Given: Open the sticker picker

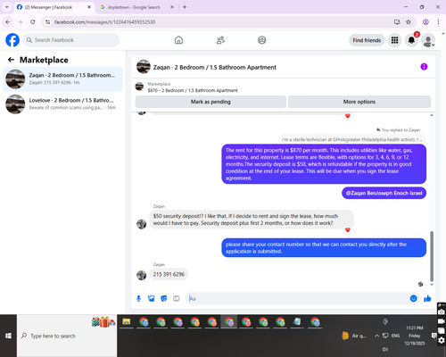Looking at the screenshot, I should 164,298.
